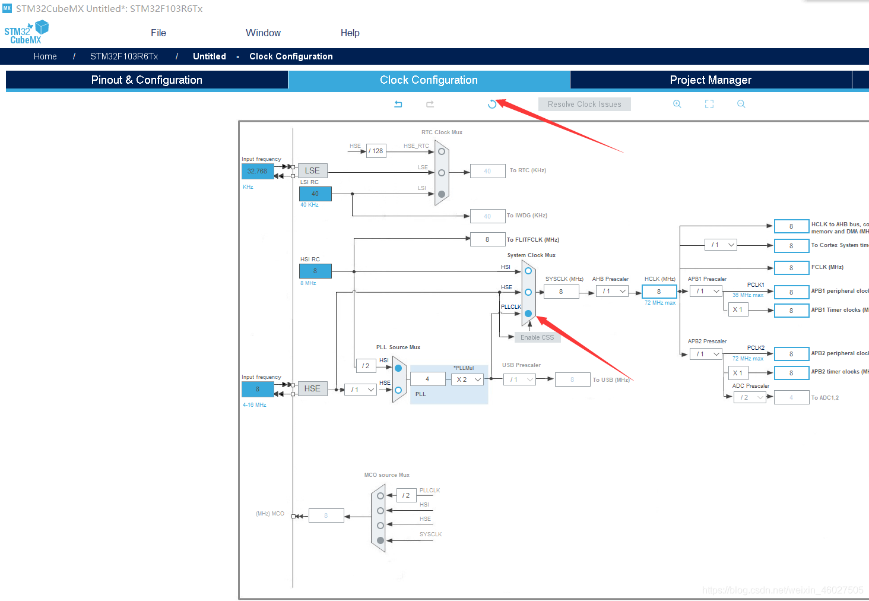Click the MX title bar app icon
869x601 pixels.
pyautogui.click(x=7, y=8)
